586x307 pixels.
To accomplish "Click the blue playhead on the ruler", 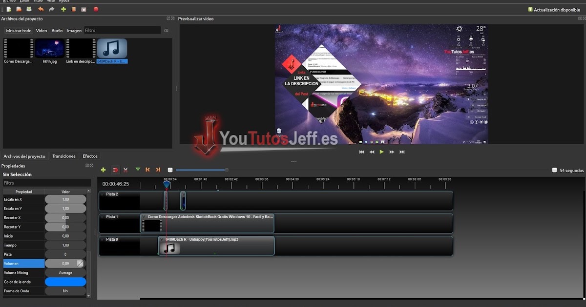I will pyautogui.click(x=167, y=185).
